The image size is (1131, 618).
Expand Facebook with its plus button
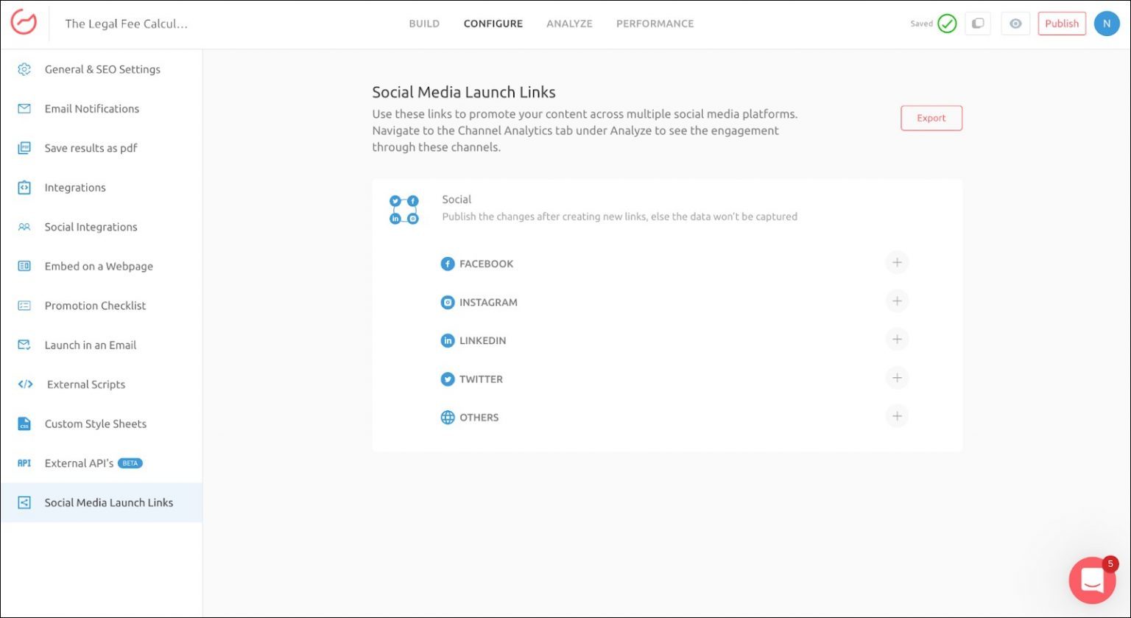click(x=897, y=263)
